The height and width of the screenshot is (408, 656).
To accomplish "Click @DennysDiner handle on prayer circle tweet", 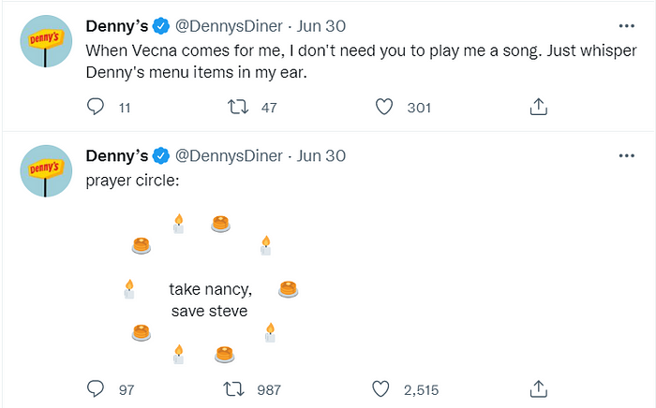I will [x=229, y=155].
